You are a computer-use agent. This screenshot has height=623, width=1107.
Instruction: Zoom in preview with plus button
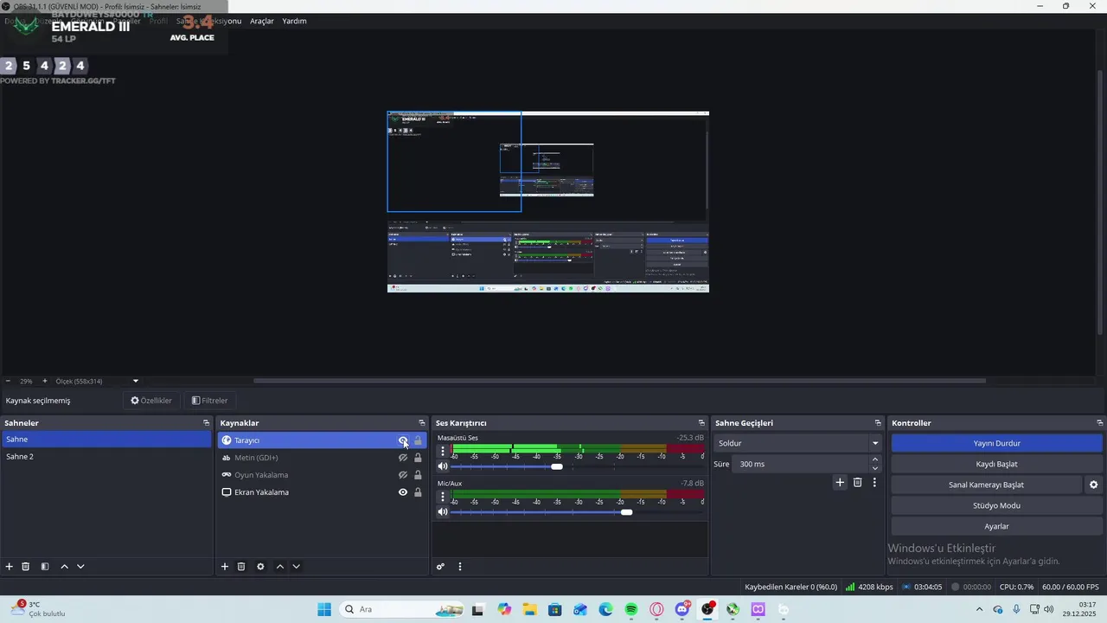click(45, 381)
